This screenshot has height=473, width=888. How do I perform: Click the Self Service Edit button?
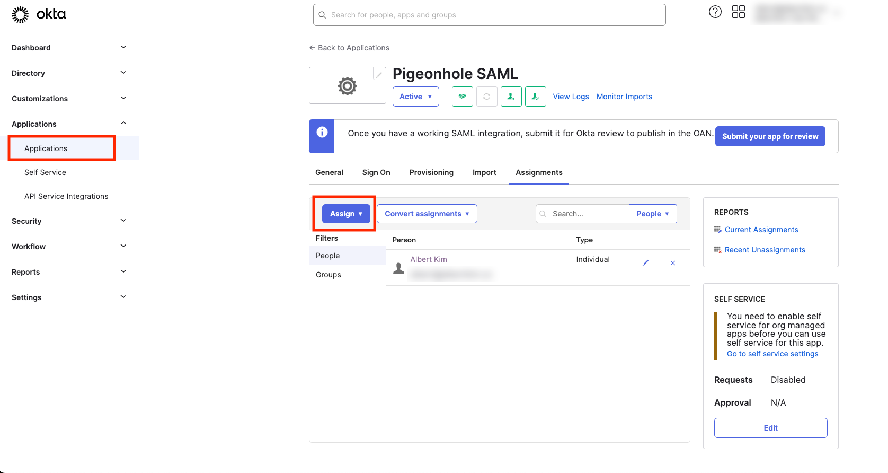point(770,428)
